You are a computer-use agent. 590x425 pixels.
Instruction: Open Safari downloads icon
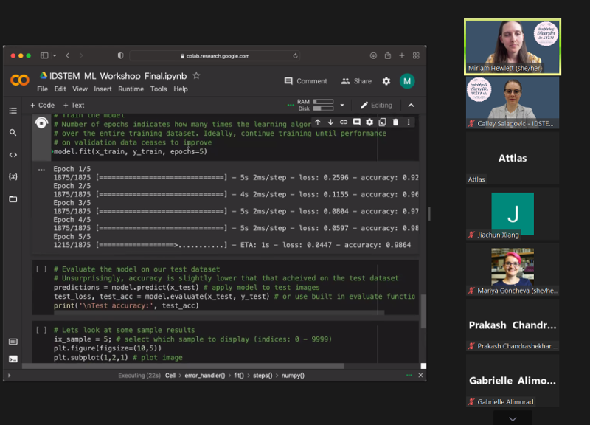(x=373, y=56)
